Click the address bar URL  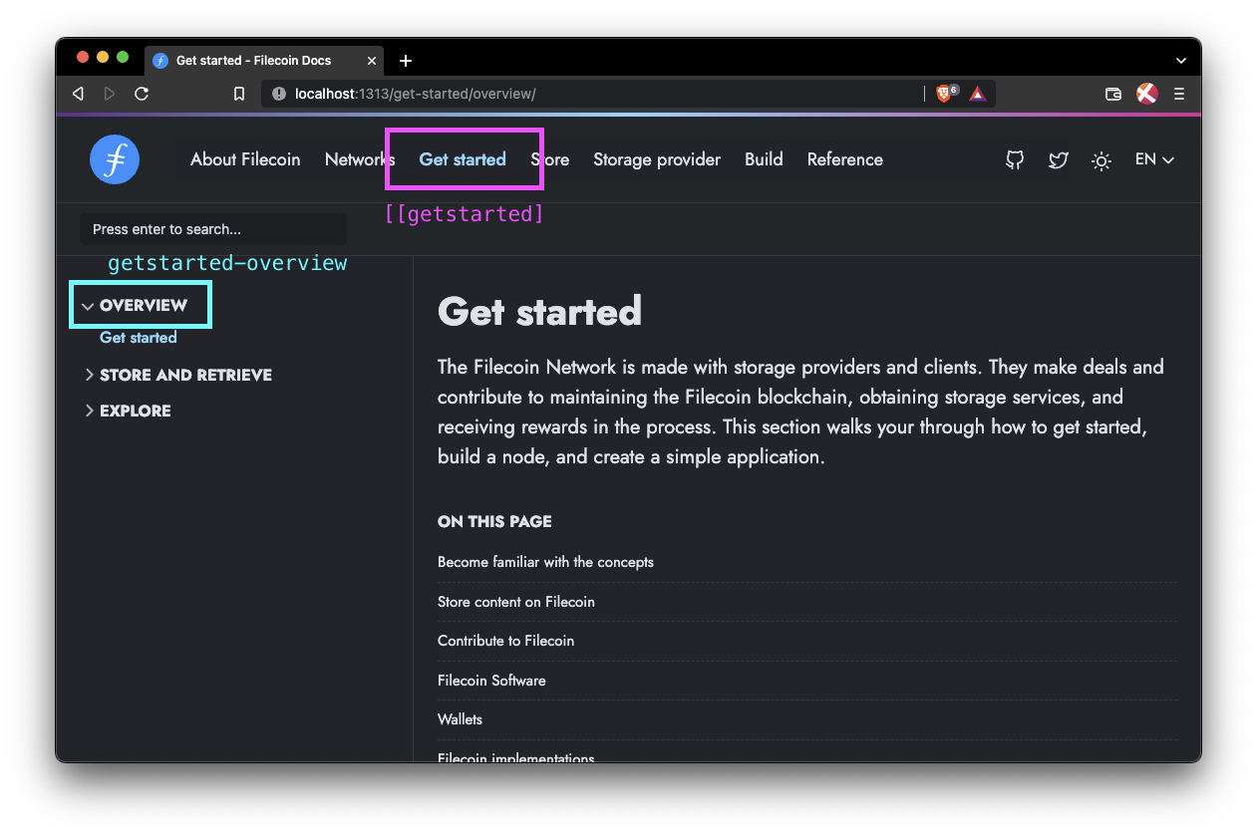tap(415, 94)
